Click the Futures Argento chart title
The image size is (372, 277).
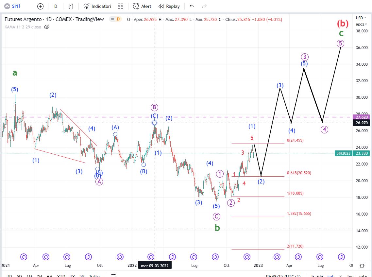pyautogui.click(x=54, y=19)
